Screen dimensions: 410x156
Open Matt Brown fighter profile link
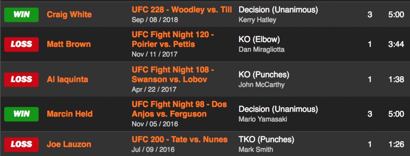69,44
